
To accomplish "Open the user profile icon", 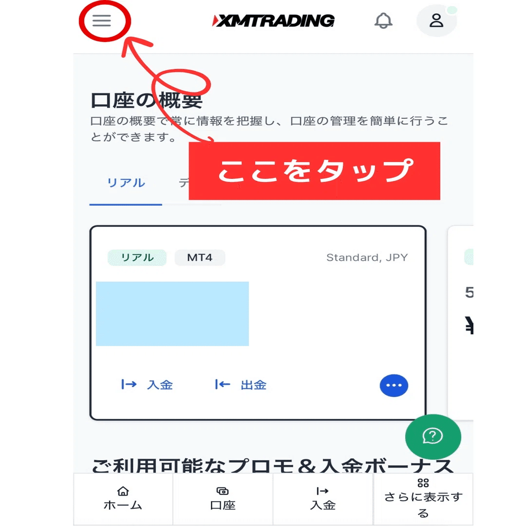I will click(436, 21).
